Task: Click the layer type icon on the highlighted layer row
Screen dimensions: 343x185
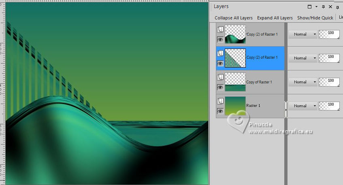Action: click(x=220, y=53)
